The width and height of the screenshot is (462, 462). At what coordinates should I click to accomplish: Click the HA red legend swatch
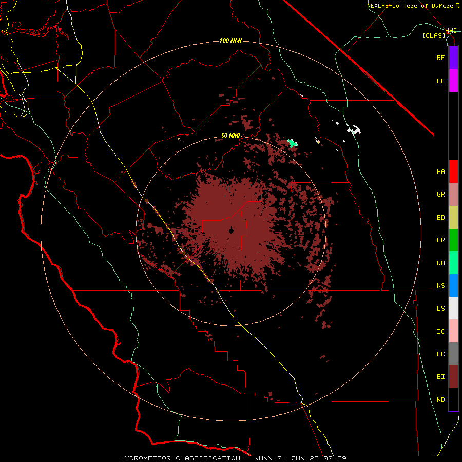coord(453,171)
